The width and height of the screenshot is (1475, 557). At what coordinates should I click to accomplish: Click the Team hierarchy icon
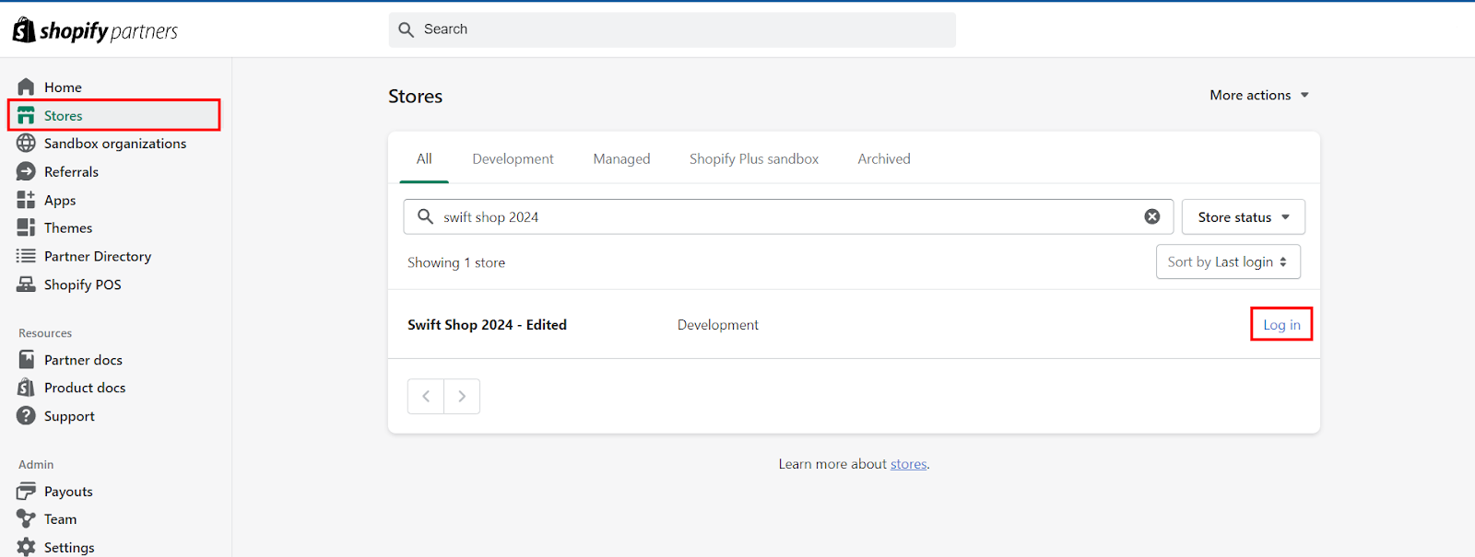[26, 519]
